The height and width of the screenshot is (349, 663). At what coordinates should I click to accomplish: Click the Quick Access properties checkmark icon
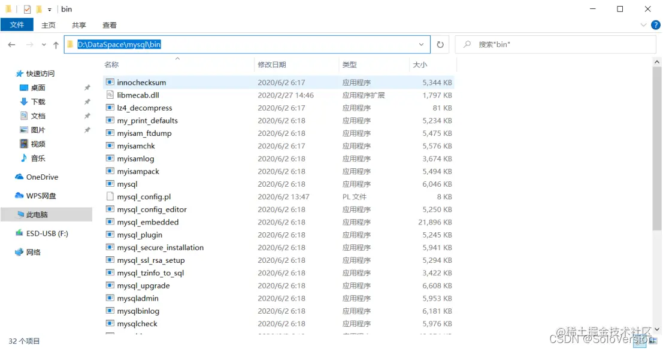(27, 9)
